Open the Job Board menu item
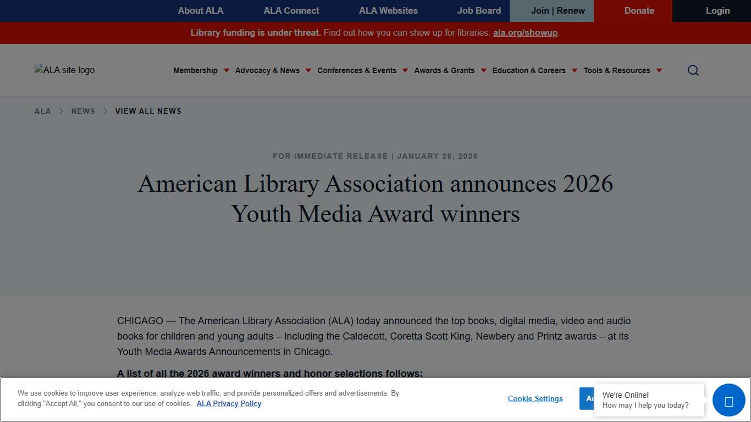The height and width of the screenshot is (422, 751). [479, 10]
